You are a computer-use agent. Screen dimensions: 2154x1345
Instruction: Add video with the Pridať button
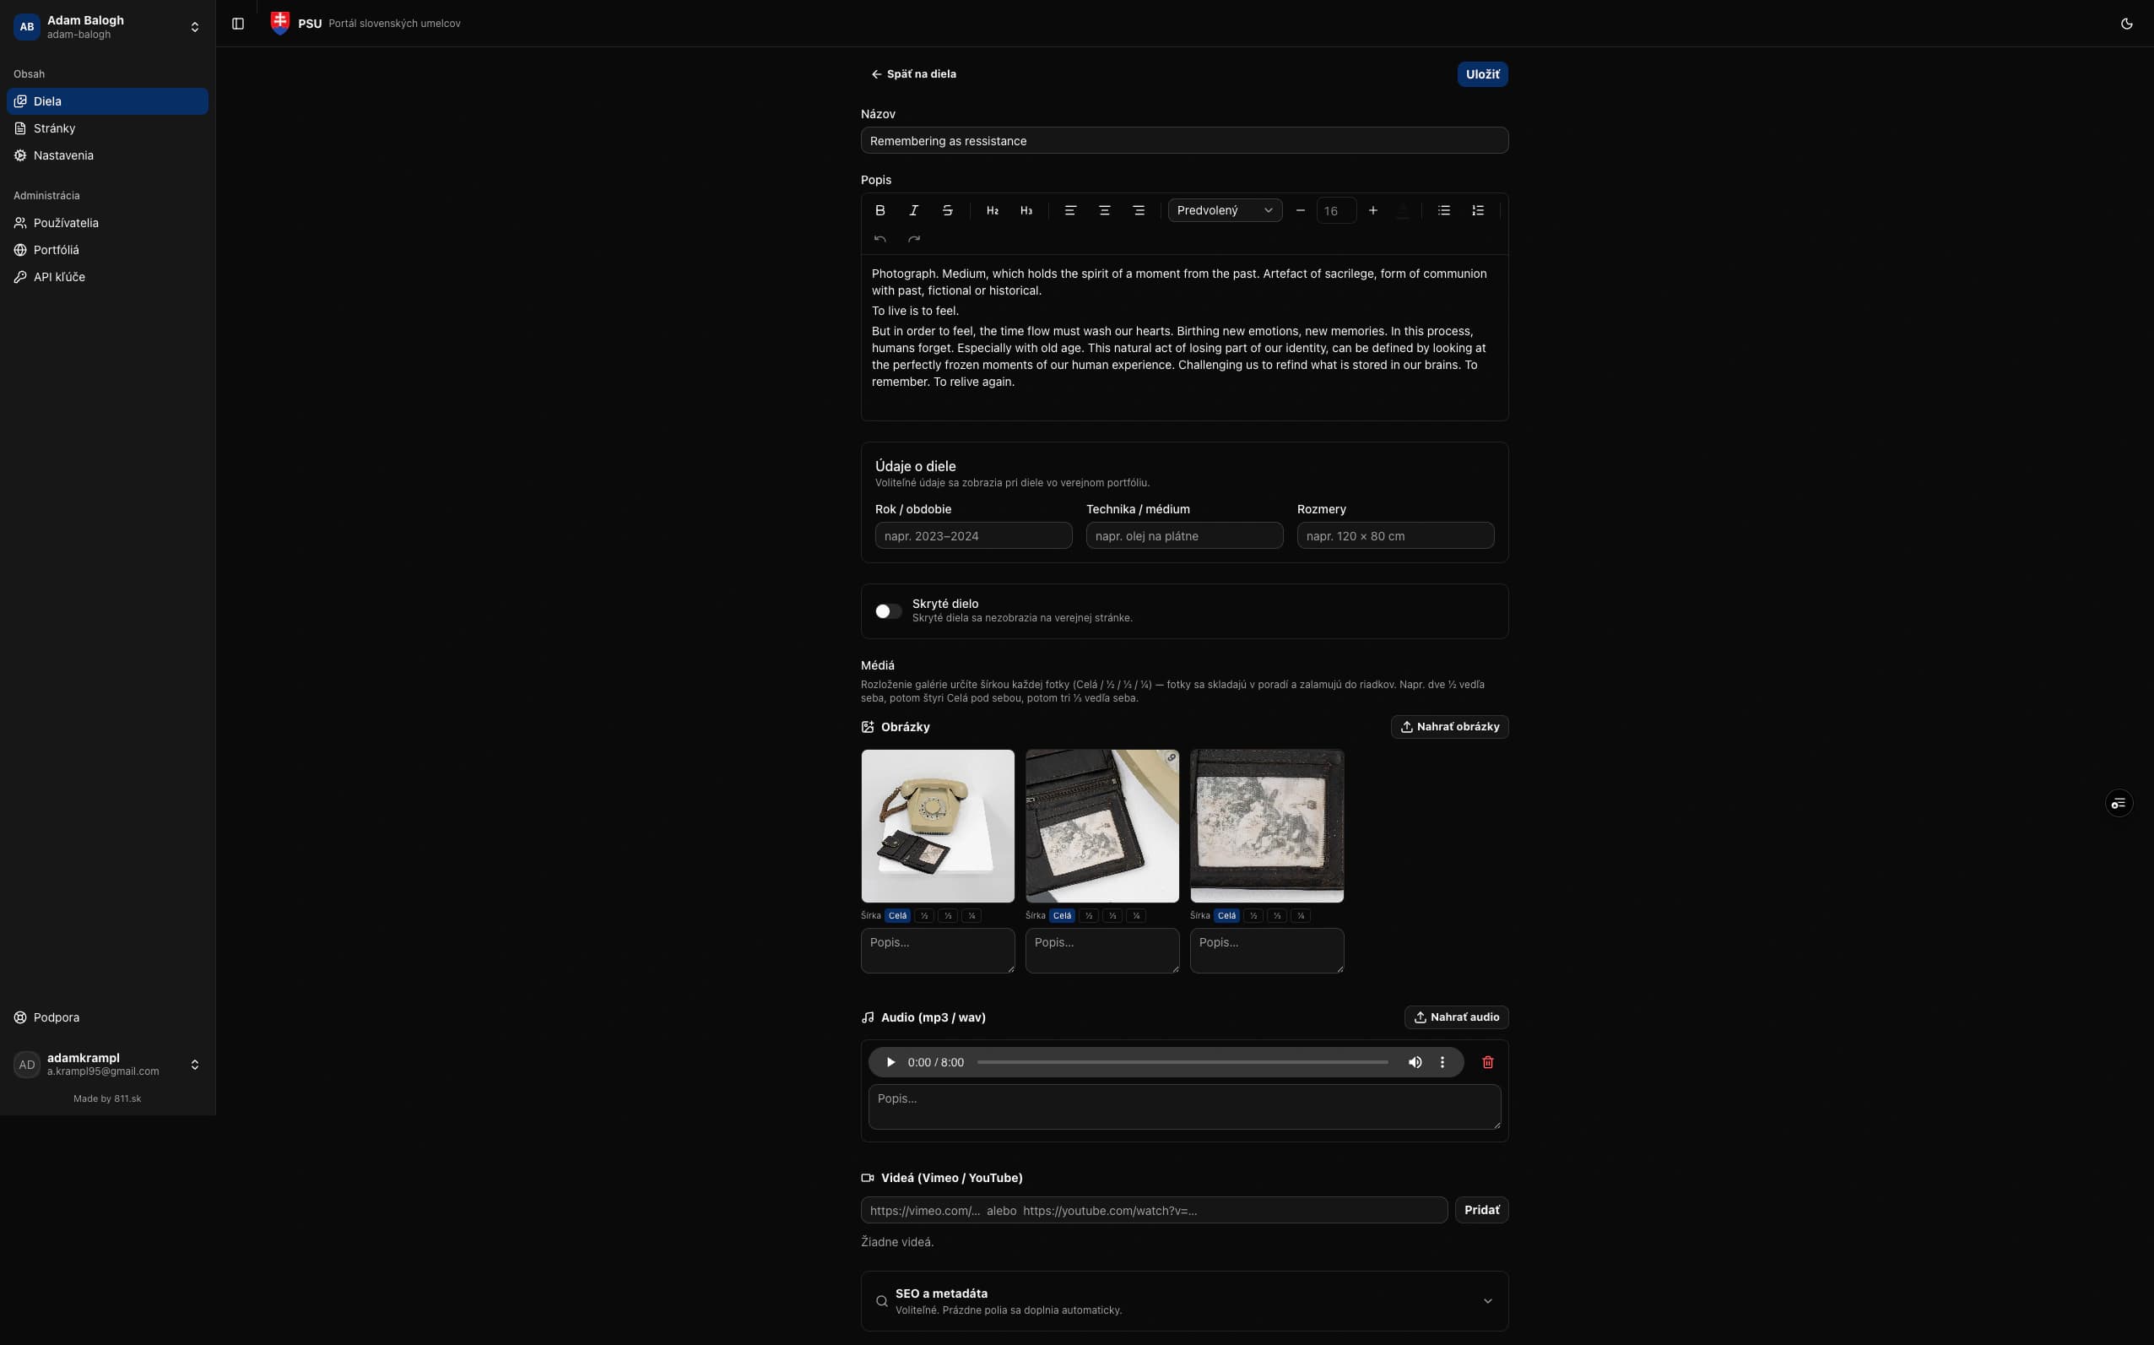[x=1482, y=1211]
